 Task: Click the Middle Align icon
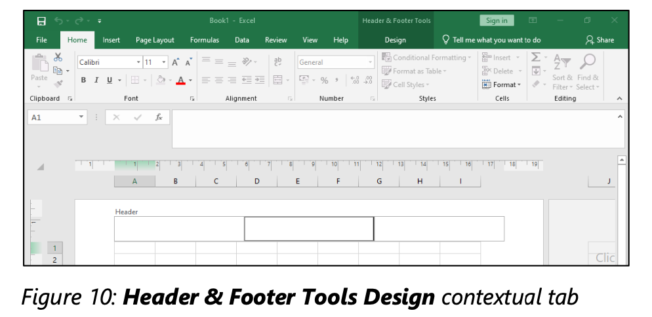219,62
